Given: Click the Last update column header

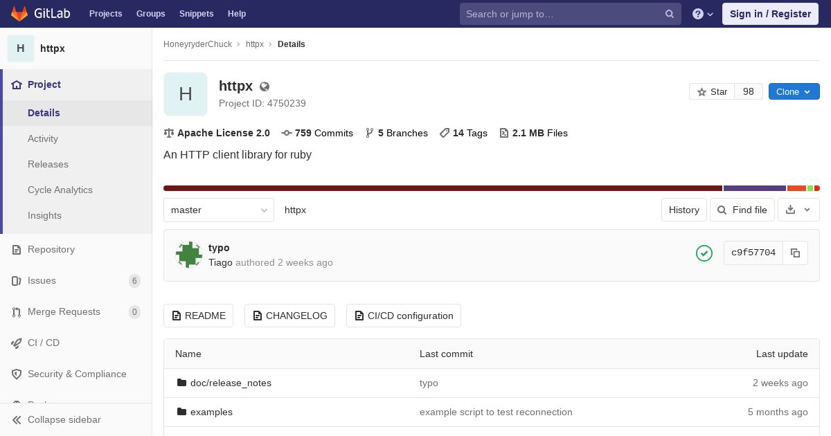Looking at the screenshot, I should [x=782, y=354].
